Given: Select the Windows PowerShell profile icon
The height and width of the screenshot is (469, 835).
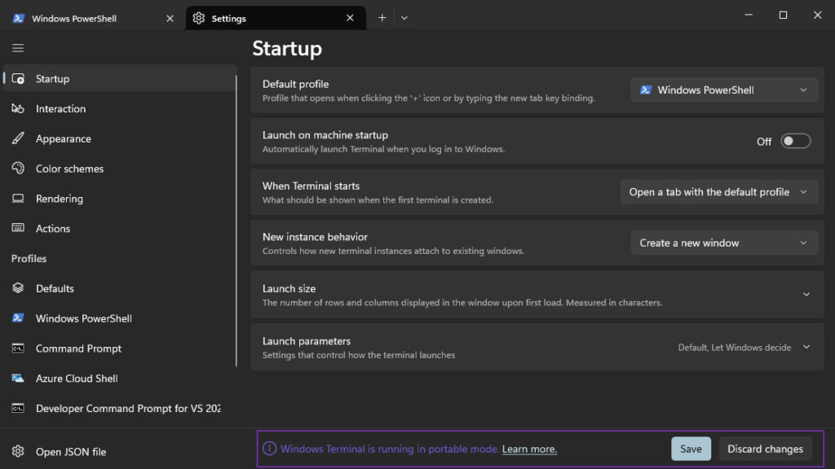Looking at the screenshot, I should pos(18,318).
